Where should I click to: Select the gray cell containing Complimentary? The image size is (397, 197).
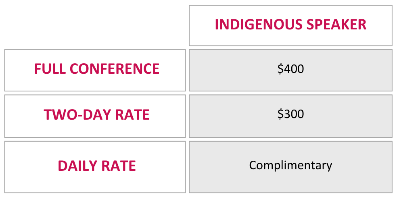pyautogui.click(x=290, y=167)
